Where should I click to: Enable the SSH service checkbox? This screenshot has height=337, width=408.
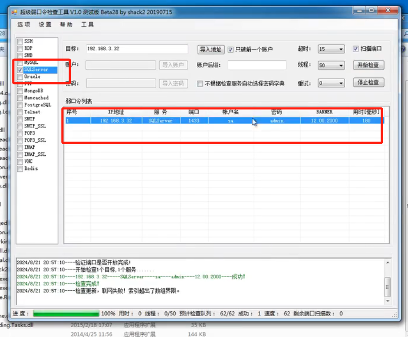click(x=20, y=41)
